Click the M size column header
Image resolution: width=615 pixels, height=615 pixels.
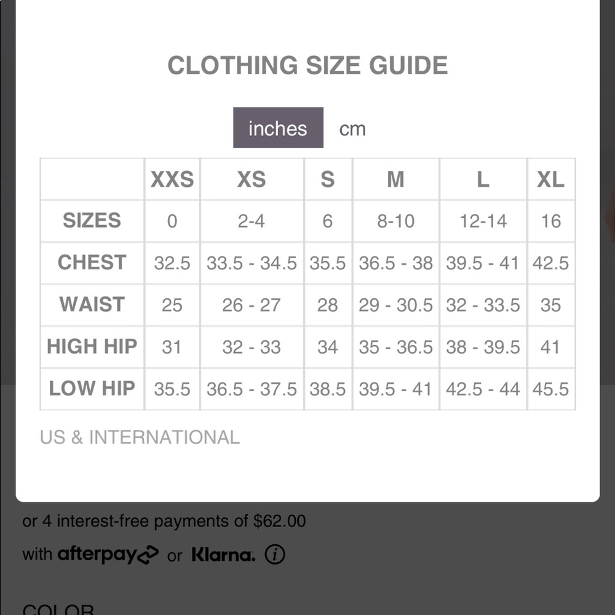click(x=395, y=179)
